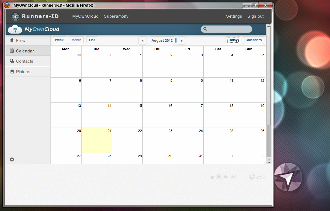Screen dimensions: 330x211
Task: Open Settings in top navigation
Action: [x=234, y=16]
